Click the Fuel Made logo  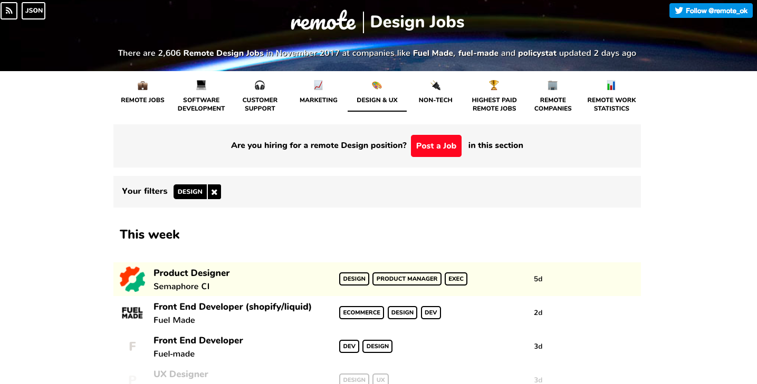click(x=132, y=313)
